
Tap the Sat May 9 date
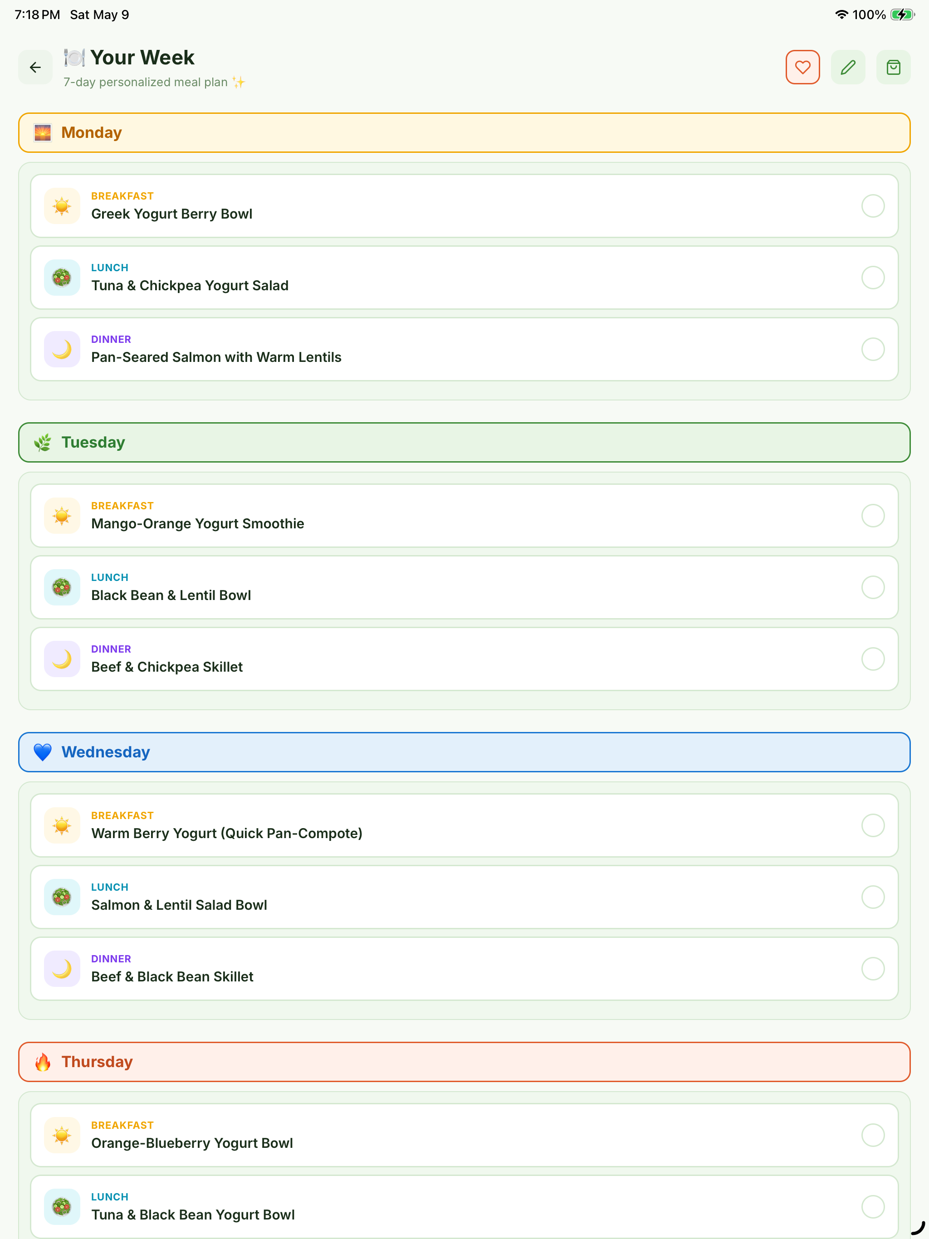tap(100, 15)
